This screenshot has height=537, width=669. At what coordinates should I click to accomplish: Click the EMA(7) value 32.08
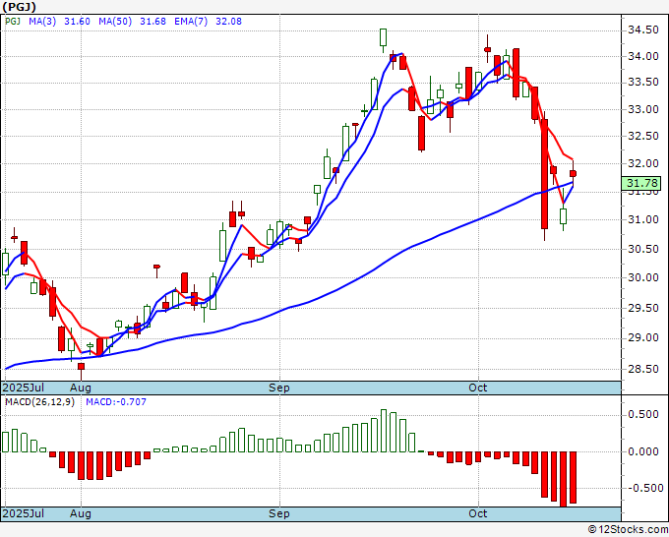point(228,22)
